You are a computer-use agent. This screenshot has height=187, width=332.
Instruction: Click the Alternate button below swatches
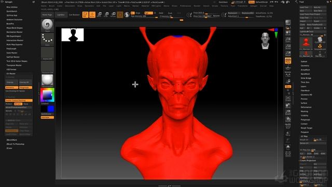coord(47,117)
